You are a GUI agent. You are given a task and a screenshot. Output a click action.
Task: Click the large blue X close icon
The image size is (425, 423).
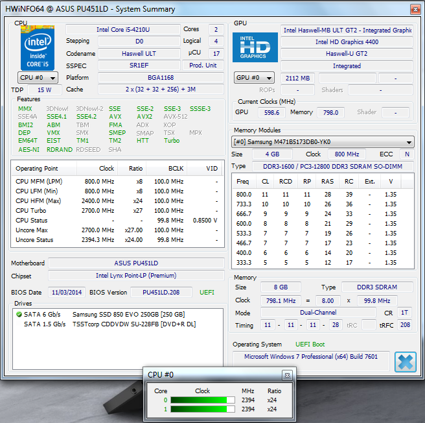click(x=405, y=361)
